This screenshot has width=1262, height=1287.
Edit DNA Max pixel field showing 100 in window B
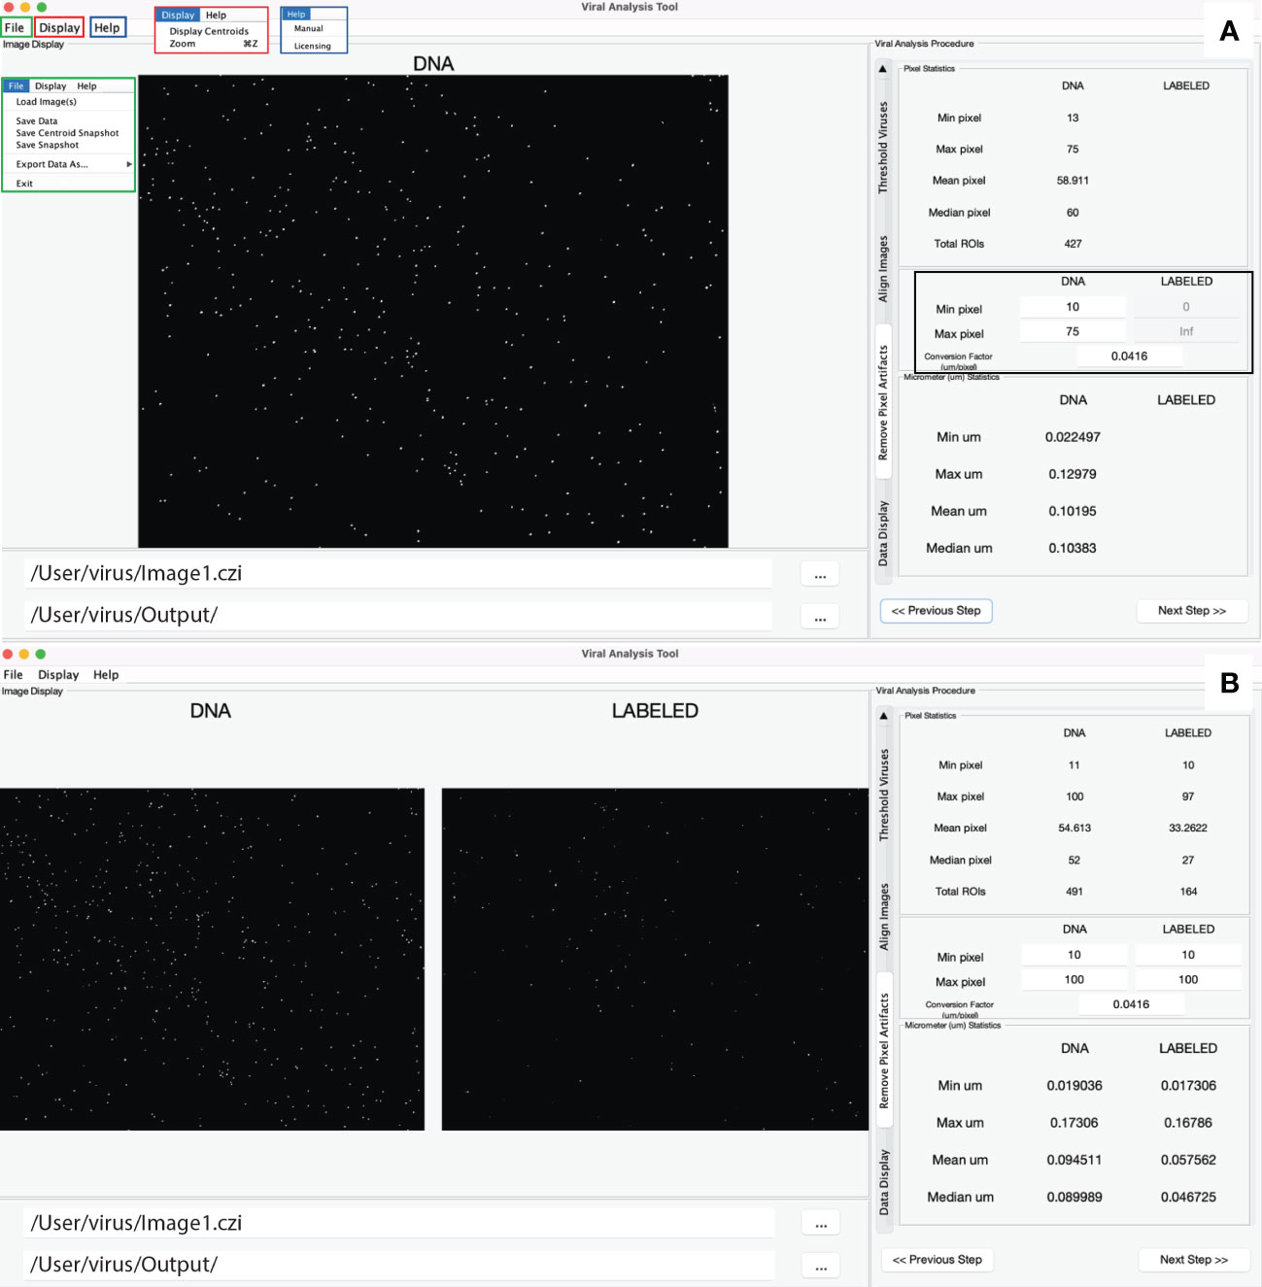[x=1074, y=979]
